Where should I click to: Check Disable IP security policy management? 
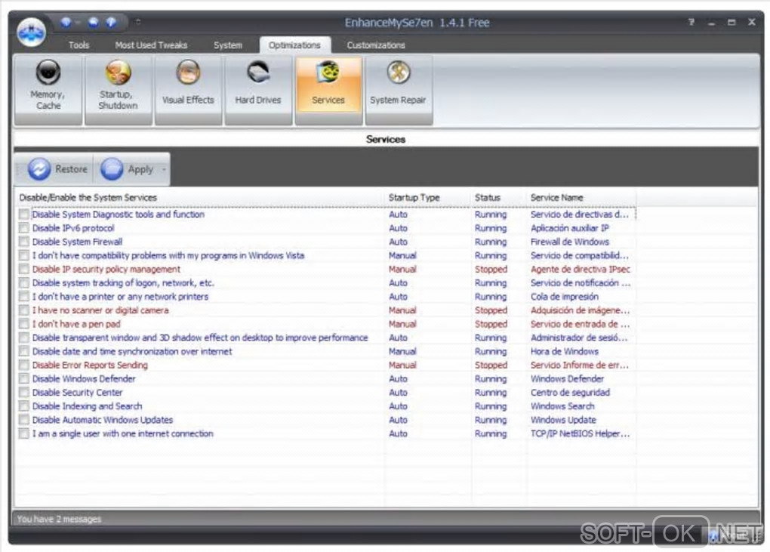[23, 269]
